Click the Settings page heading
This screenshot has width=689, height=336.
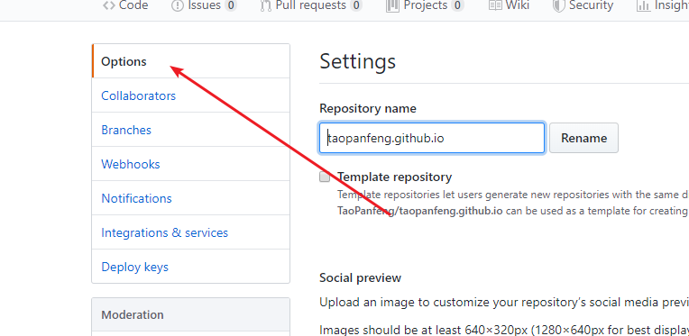pos(358,61)
